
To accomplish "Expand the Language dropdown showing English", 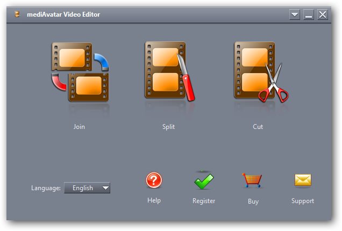I will coord(87,188).
